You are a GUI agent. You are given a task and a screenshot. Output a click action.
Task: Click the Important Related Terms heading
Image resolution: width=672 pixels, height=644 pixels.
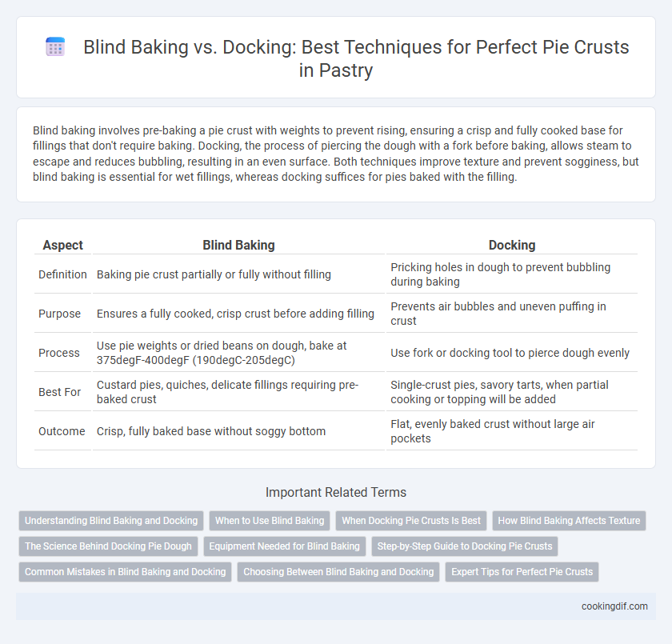tap(336, 492)
